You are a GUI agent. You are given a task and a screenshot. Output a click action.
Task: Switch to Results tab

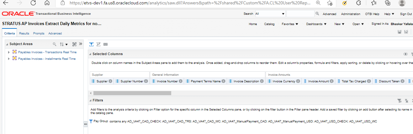pos(24,33)
